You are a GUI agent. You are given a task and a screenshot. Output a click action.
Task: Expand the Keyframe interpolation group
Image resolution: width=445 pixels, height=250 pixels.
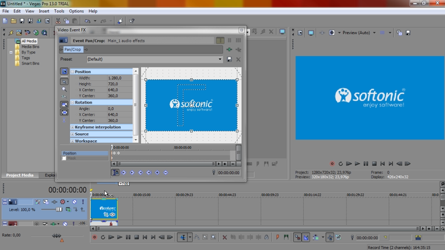72,127
